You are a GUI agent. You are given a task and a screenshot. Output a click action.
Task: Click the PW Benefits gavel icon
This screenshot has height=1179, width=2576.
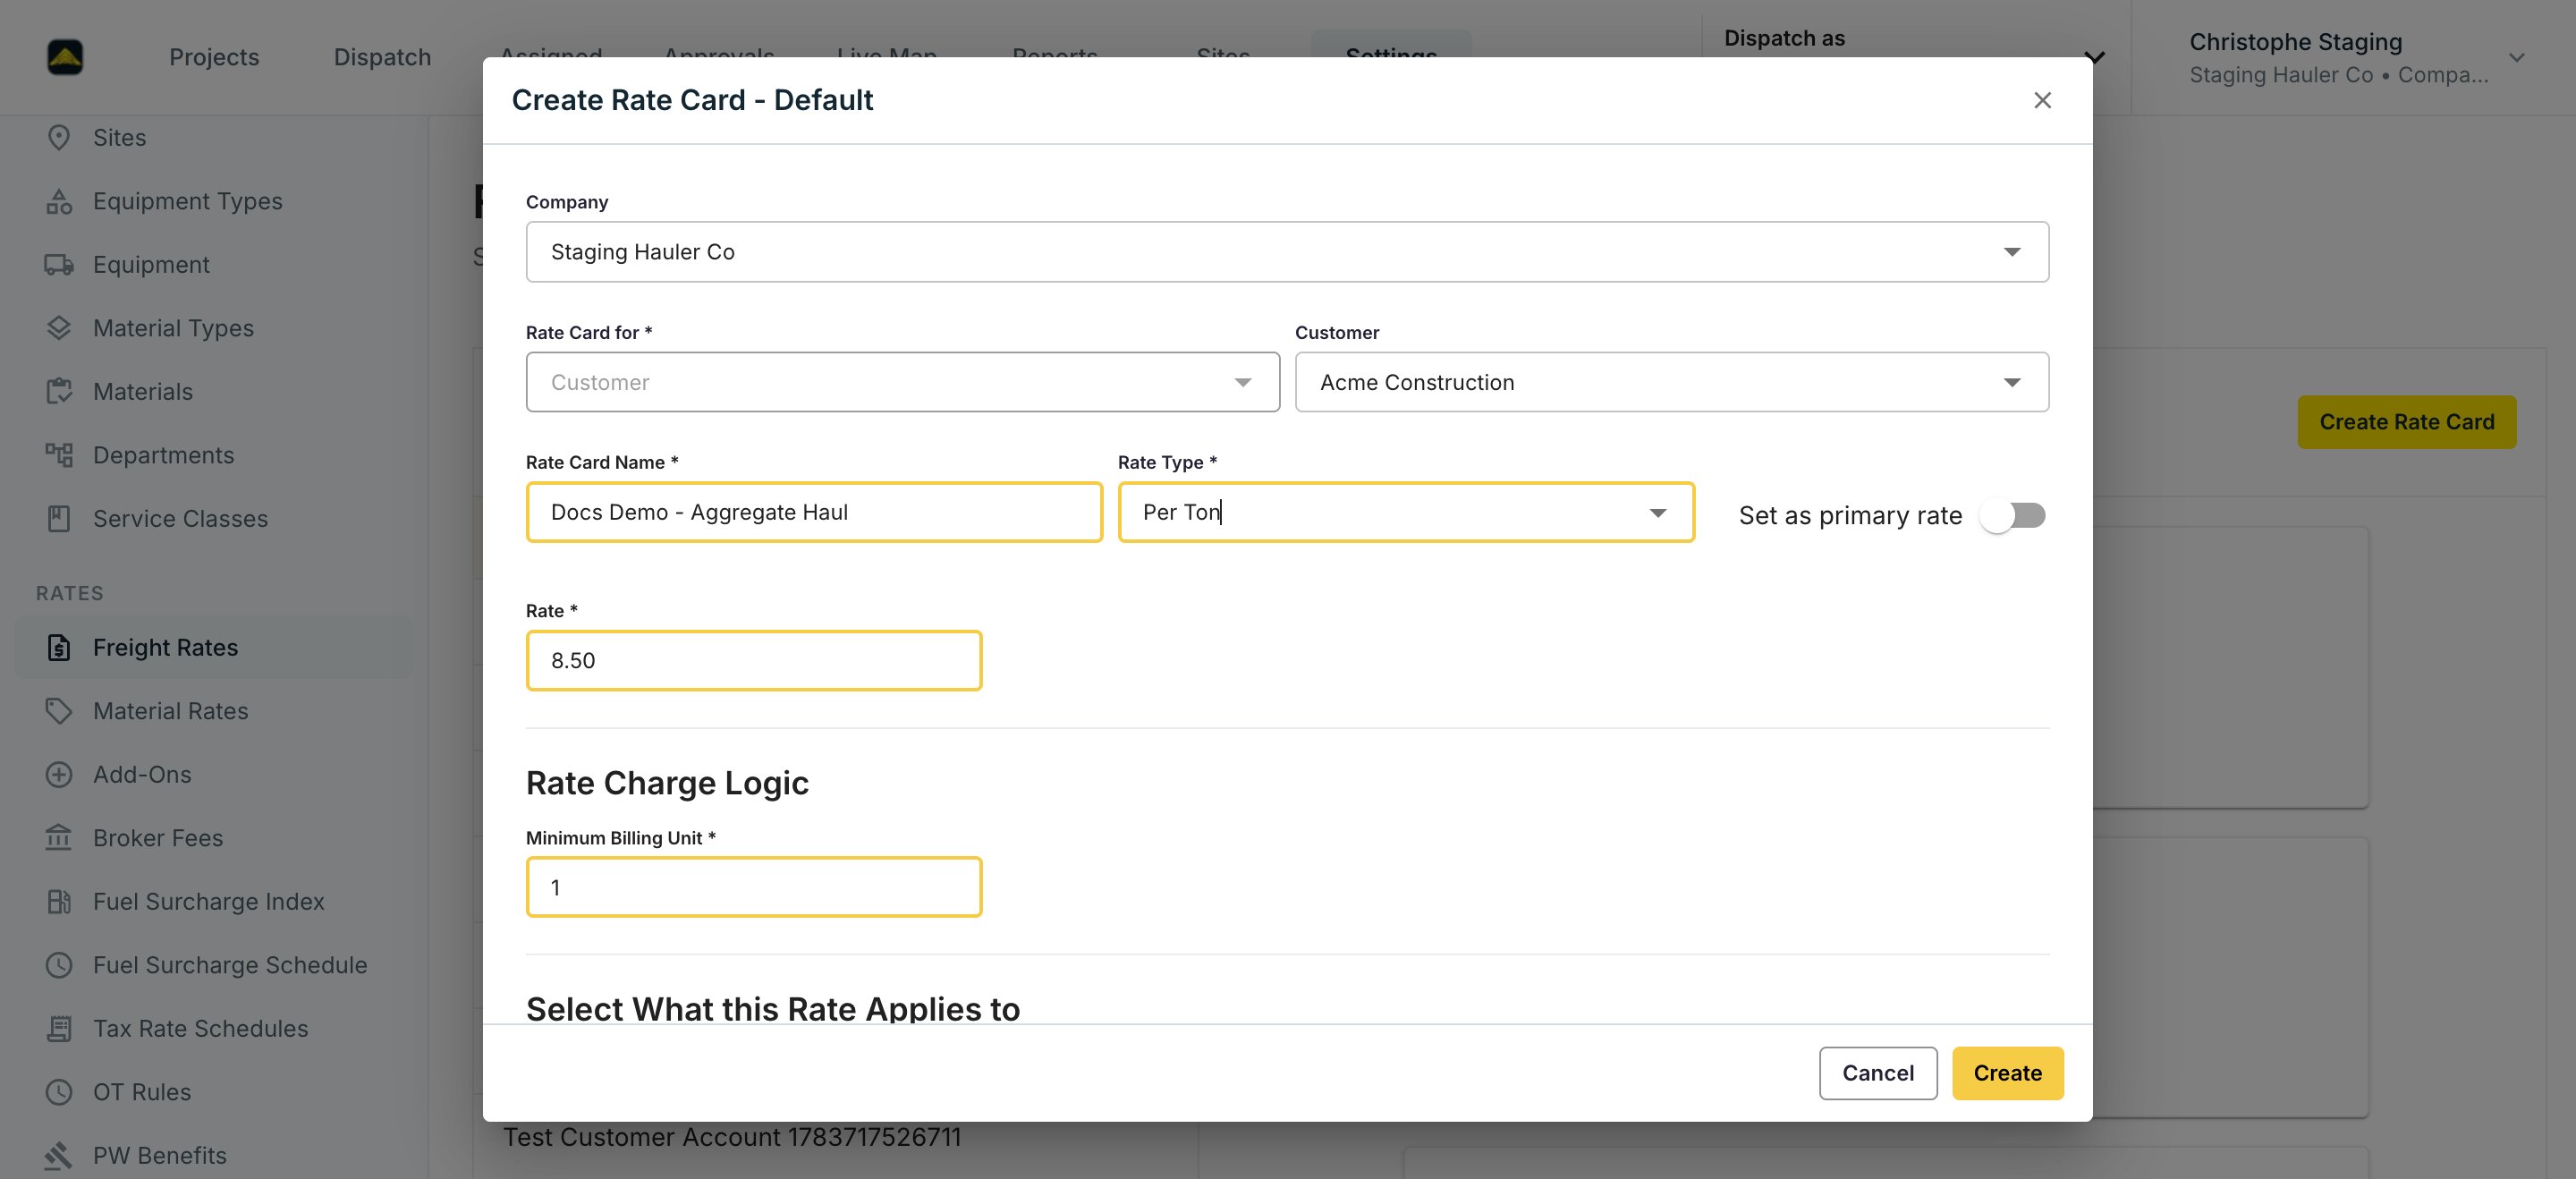click(59, 1155)
